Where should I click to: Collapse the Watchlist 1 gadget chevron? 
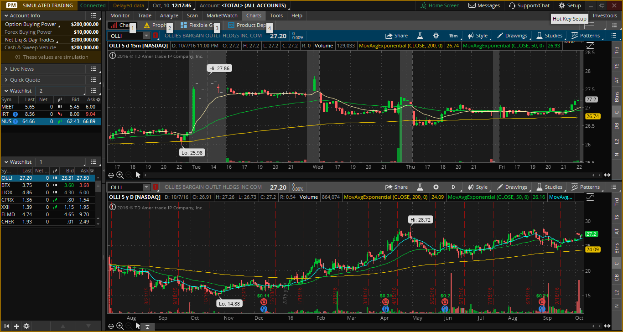6,162
